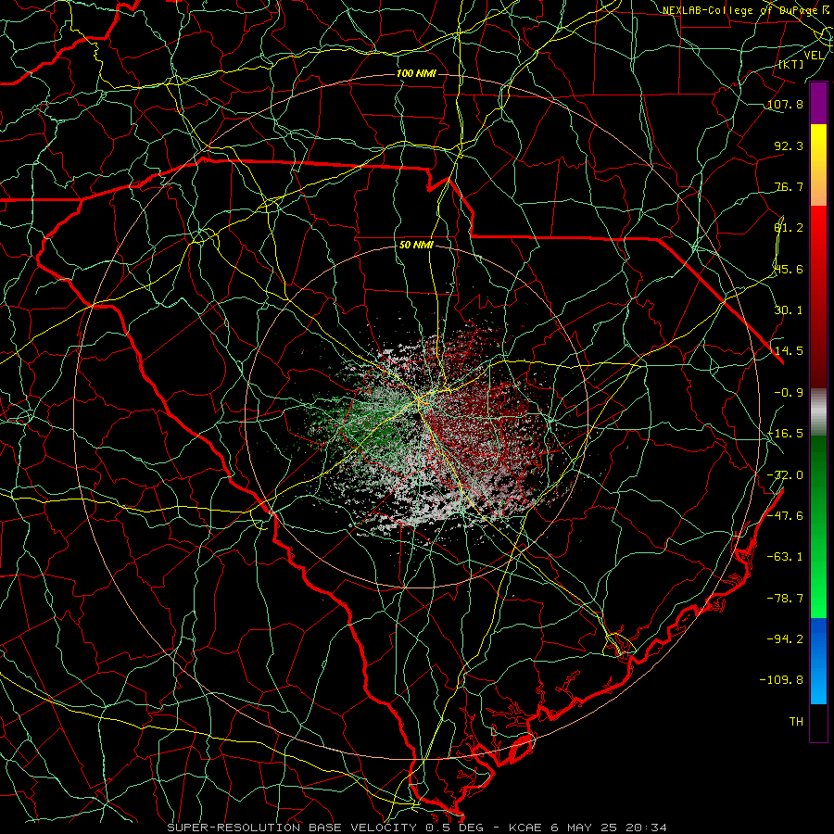The width and height of the screenshot is (834, 834).
Task: Click the 50 NMI range ring label
Action: click(x=416, y=246)
